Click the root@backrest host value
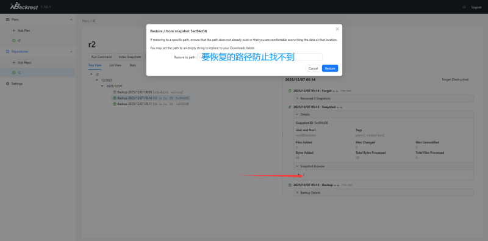The height and width of the screenshot is (241, 488). tap(306, 135)
